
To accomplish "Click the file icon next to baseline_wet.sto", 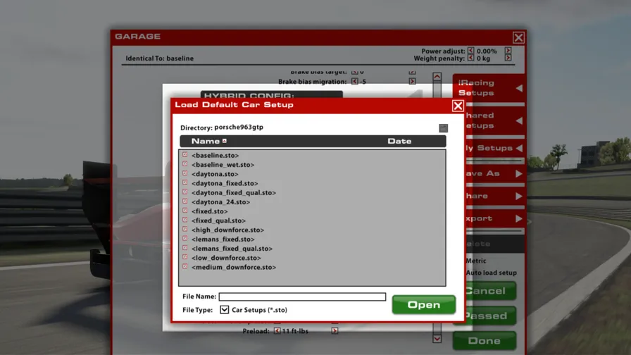I will tap(185, 164).
